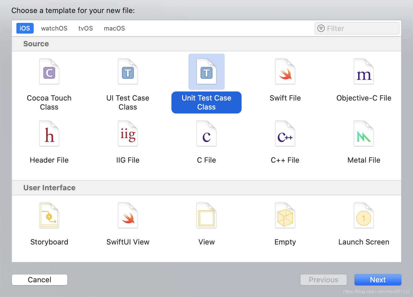Click the "UI Test Case Class" label
Viewport: 413px width, 297px height.
click(x=128, y=102)
